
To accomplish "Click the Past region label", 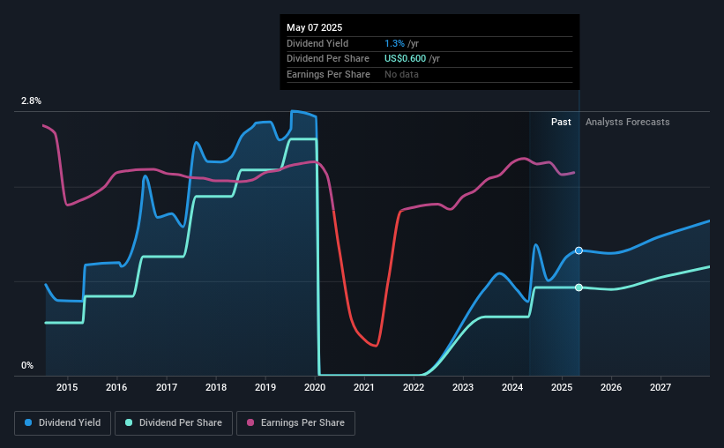I will point(561,122).
